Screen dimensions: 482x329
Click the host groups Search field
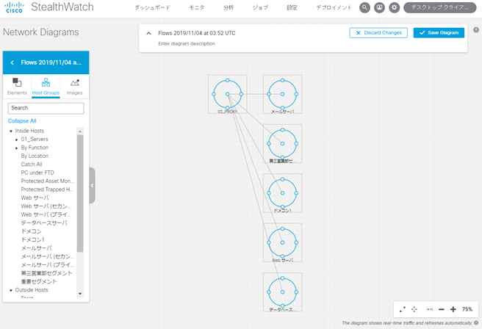[46, 108]
